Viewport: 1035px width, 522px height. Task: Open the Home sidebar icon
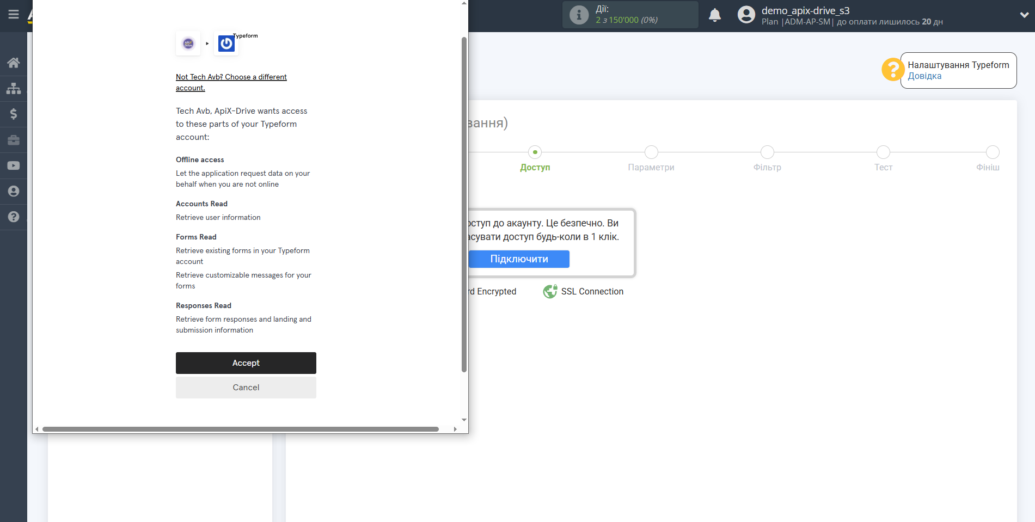pyautogui.click(x=14, y=63)
